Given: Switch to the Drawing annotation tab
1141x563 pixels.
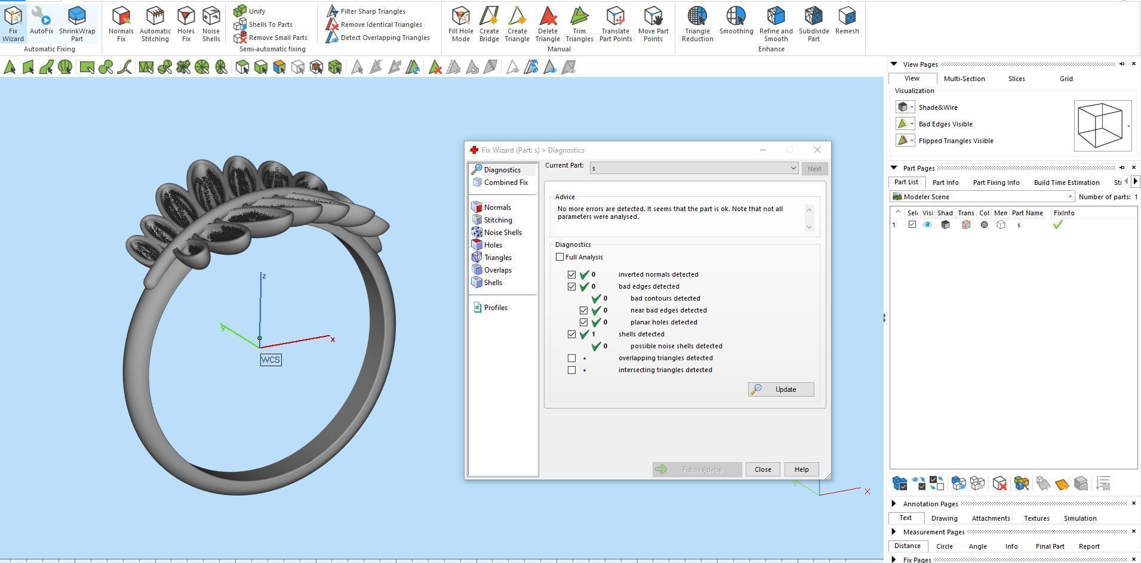Looking at the screenshot, I should click(944, 518).
